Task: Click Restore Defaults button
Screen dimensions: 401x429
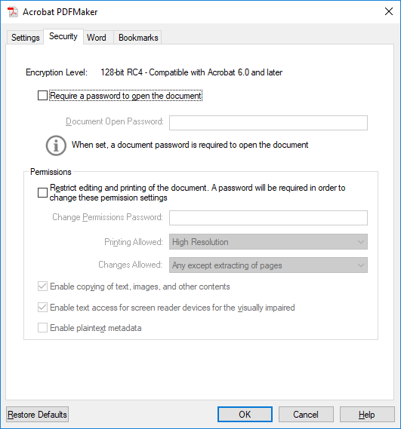Action: tap(37, 415)
